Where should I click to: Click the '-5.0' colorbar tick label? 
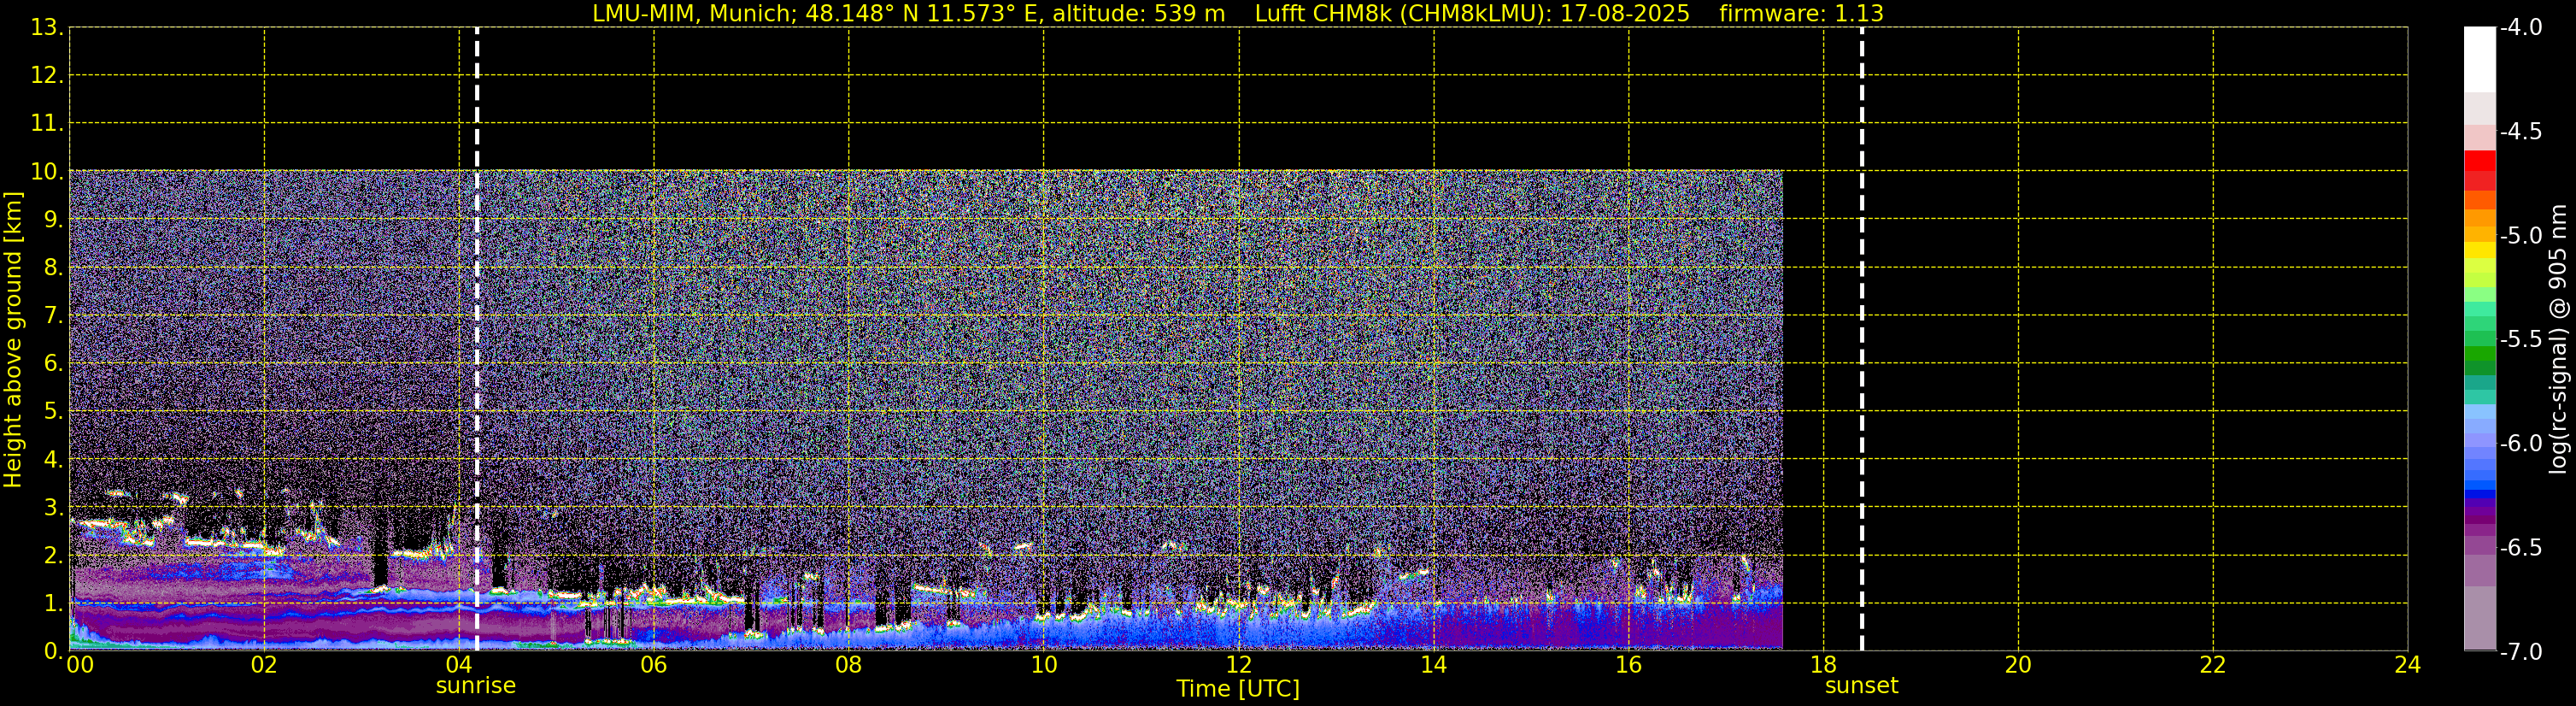2521,236
